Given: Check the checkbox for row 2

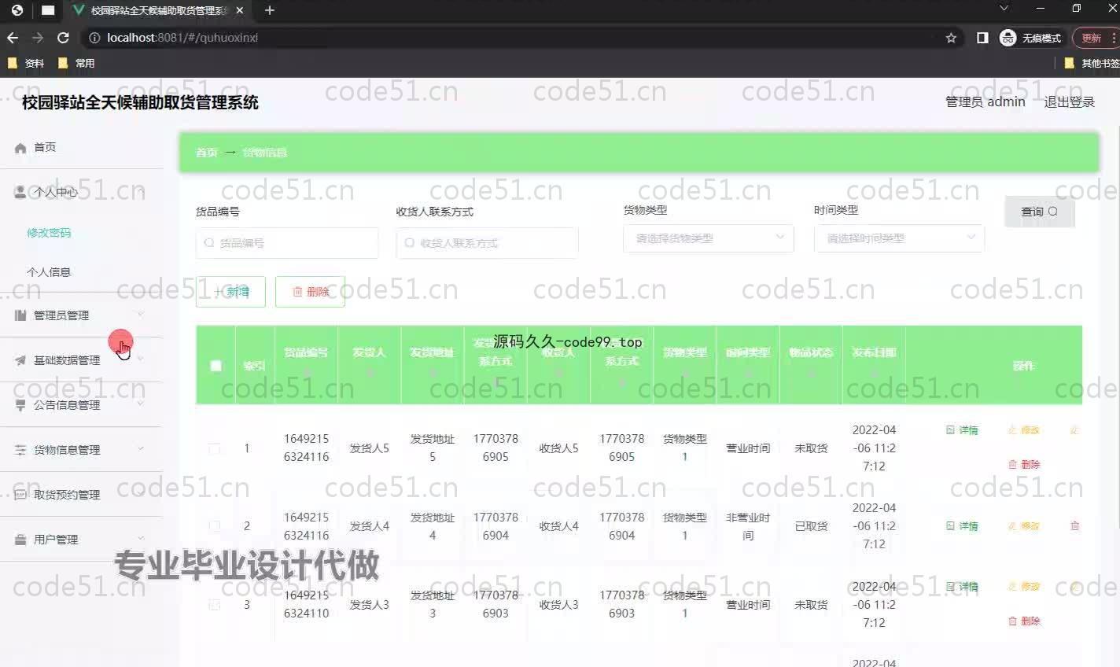Looking at the screenshot, I should click(x=214, y=526).
